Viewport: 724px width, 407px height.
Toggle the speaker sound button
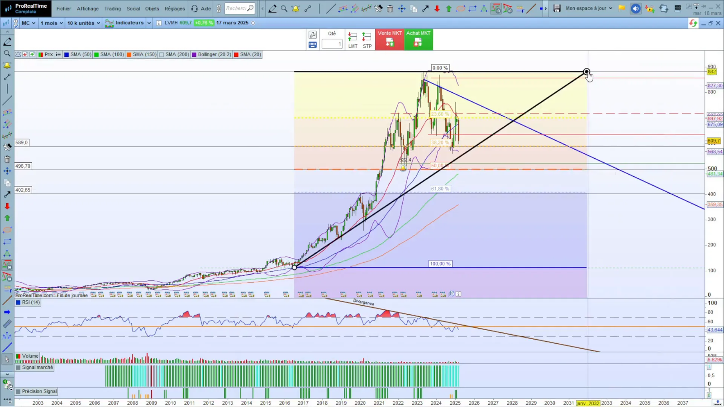(636, 8)
